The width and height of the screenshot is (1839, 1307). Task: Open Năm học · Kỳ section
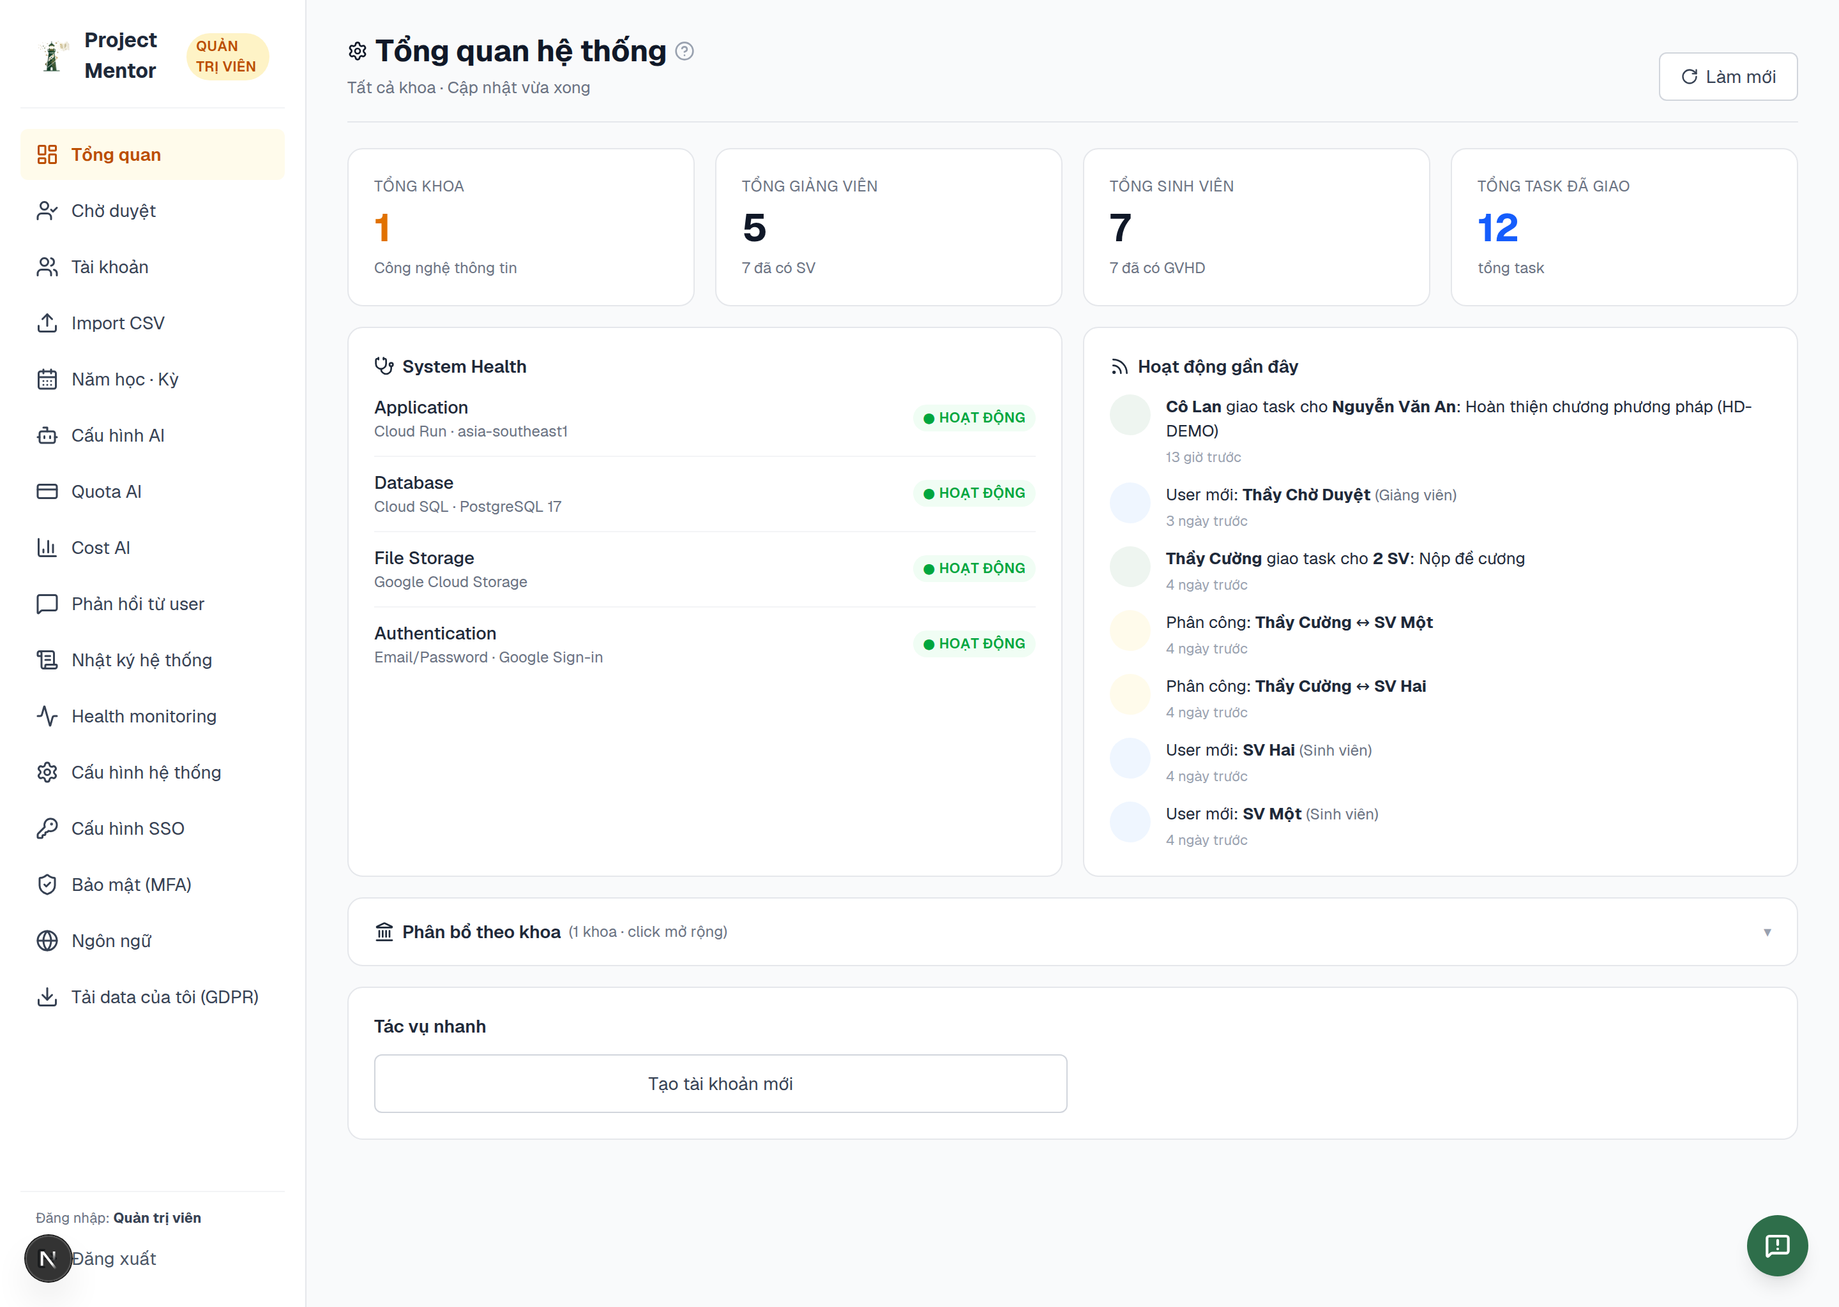click(153, 379)
